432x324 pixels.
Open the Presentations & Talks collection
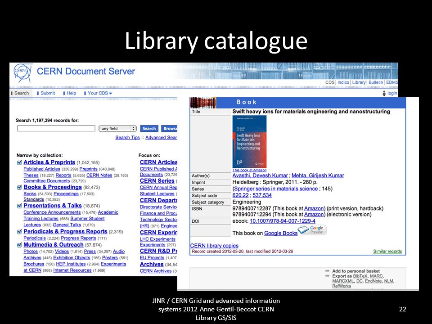pos(53,206)
